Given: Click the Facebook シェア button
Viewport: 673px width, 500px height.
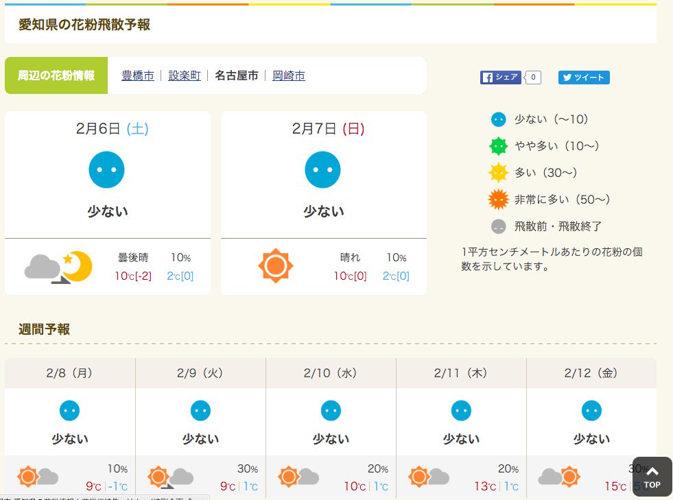Looking at the screenshot, I should [x=500, y=78].
